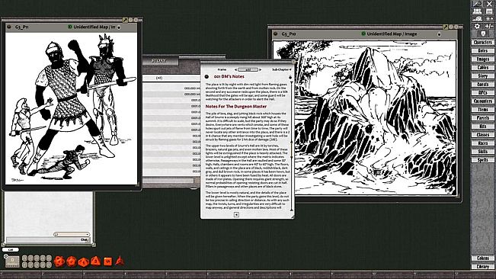Toggle the modifier stack reset circle
Image resolution: width=496 pixels, height=279 pixels.
(5, 256)
